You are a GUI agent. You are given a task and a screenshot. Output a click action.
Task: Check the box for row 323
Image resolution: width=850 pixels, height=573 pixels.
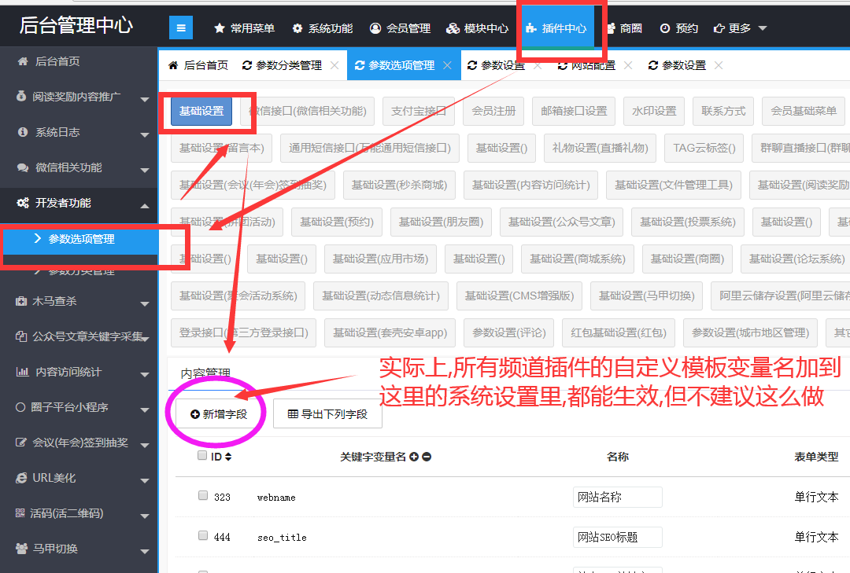[x=203, y=496]
